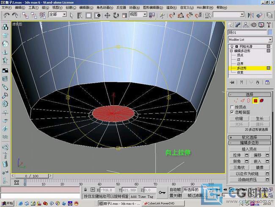The width and height of the screenshot is (275, 207).
Task: Select the 体素 sub-object level in stack
Action: [240, 72]
